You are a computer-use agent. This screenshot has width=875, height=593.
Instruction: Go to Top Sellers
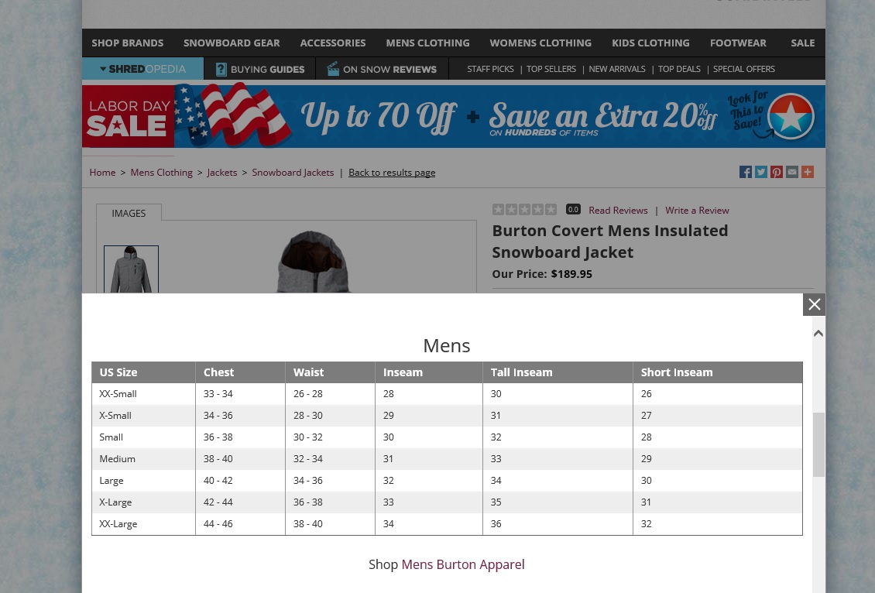tap(551, 69)
